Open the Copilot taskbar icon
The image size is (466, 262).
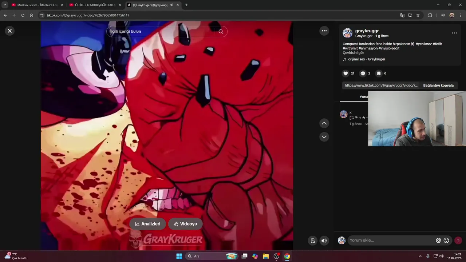click(x=255, y=256)
